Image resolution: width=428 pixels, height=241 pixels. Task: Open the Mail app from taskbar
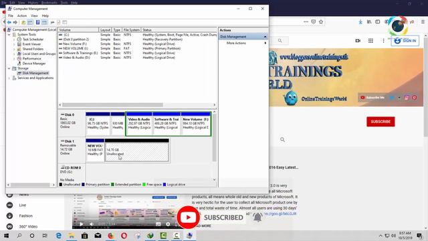(98, 236)
